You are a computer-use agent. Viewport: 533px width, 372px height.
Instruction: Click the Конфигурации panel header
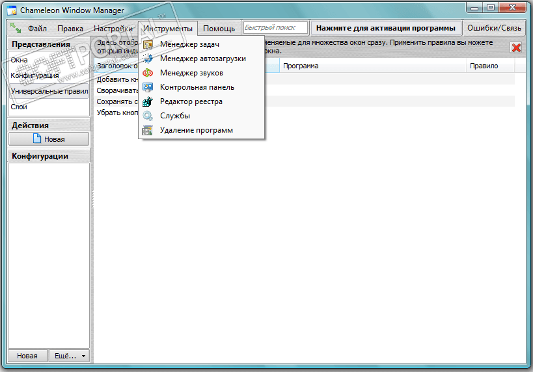49,156
